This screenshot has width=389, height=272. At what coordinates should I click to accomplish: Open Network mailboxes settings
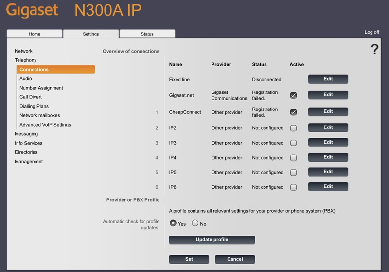click(x=40, y=115)
